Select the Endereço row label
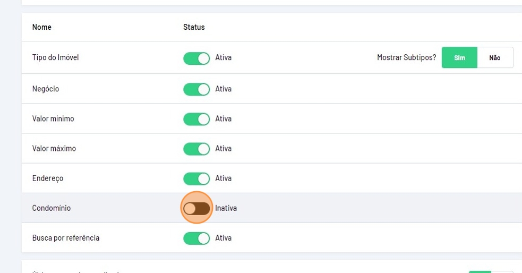The height and width of the screenshot is (273, 522). tap(48, 178)
